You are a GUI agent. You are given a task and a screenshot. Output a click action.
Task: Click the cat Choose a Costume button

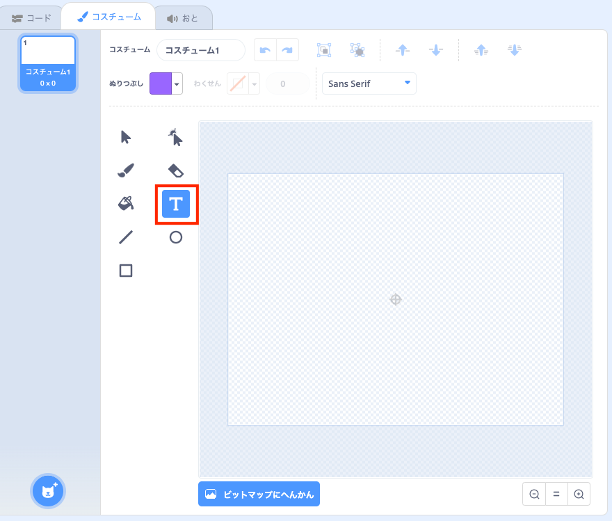click(x=48, y=491)
